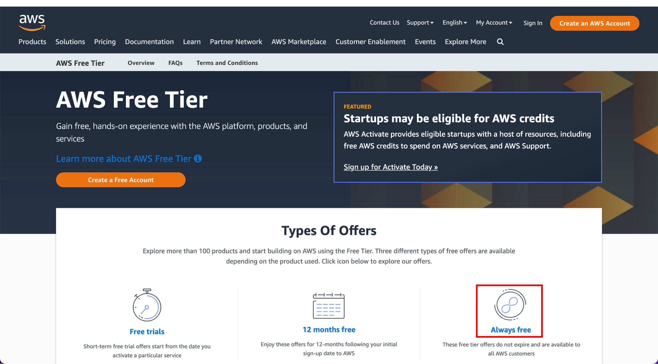Select the FAQs tab

[175, 62]
